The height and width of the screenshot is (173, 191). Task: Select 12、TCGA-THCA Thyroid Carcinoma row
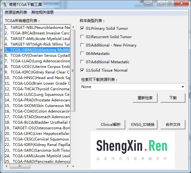(x=37, y=89)
